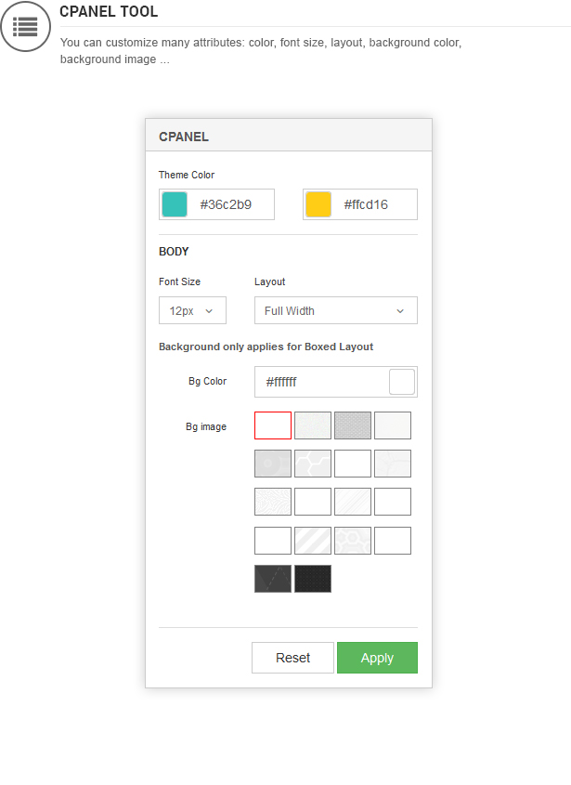Click the green Apply button
This screenshot has width=571, height=785.
(377, 658)
